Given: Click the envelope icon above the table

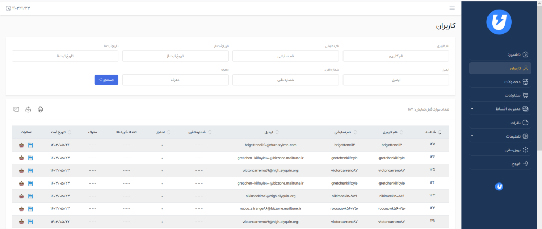Looking at the screenshot, I should tap(16, 109).
